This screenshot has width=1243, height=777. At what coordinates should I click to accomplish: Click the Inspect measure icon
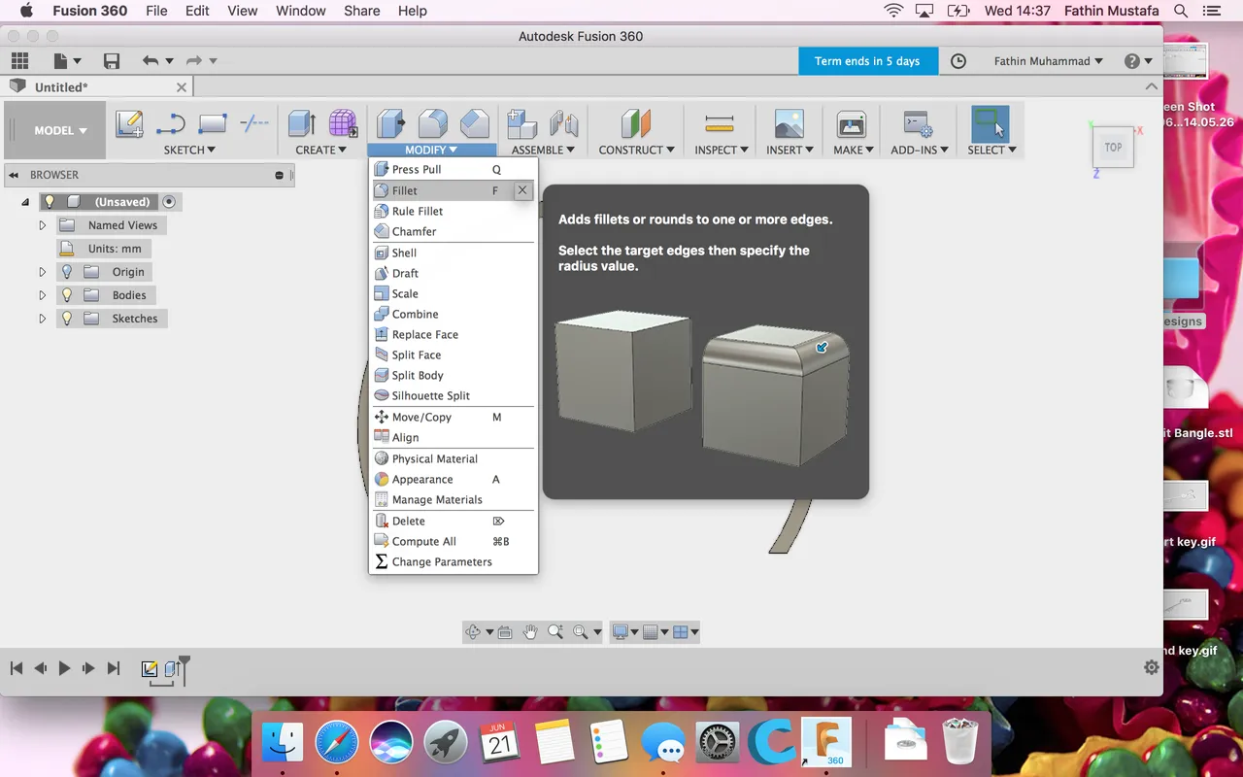720,124
